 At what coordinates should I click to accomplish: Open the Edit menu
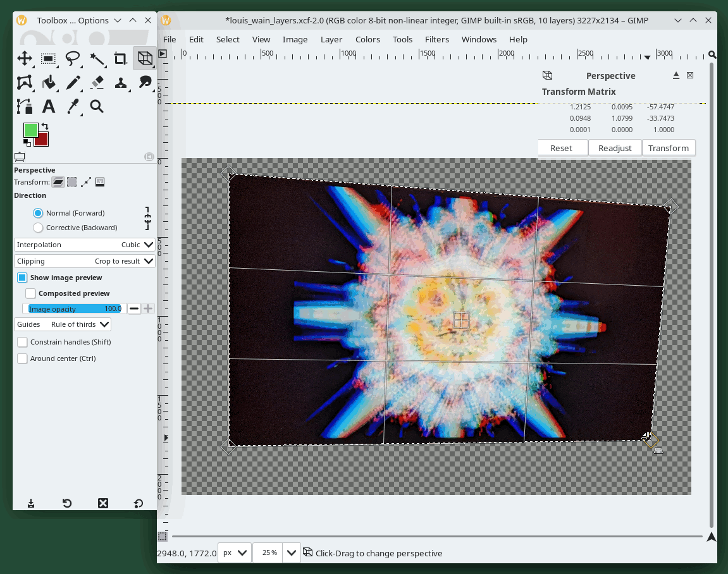click(196, 39)
